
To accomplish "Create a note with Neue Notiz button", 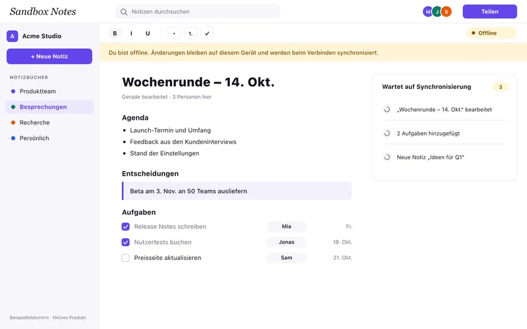I will pos(49,57).
